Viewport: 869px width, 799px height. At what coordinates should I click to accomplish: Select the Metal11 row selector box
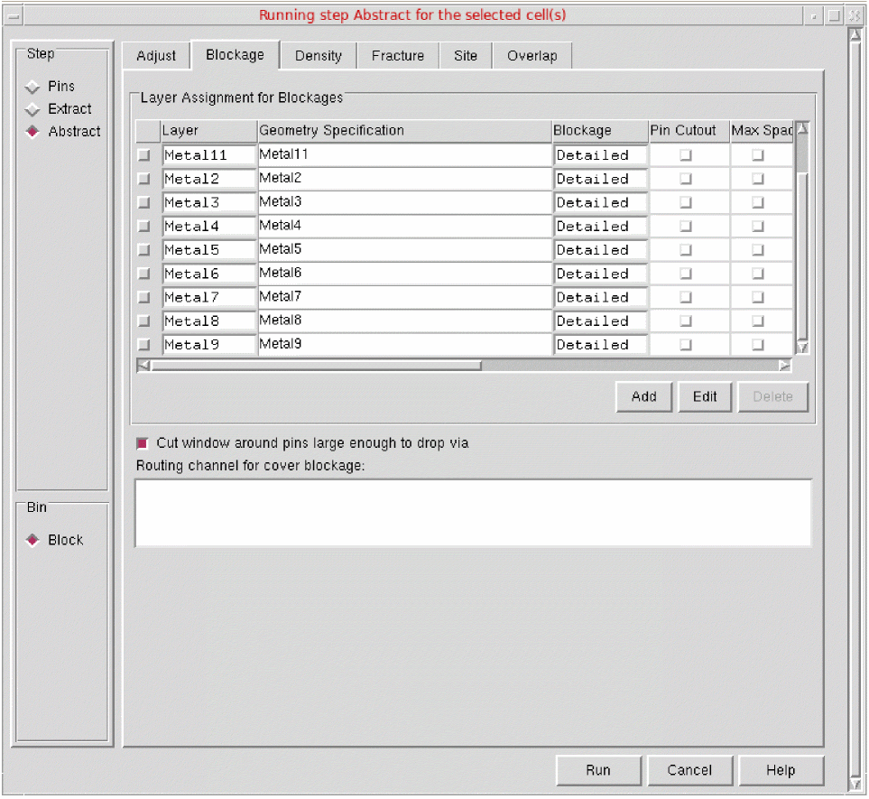coord(144,155)
